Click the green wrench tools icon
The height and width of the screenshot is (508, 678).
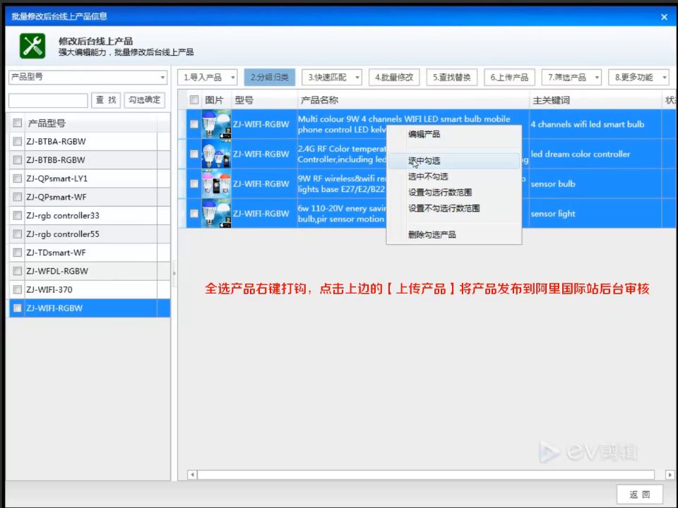coord(32,46)
